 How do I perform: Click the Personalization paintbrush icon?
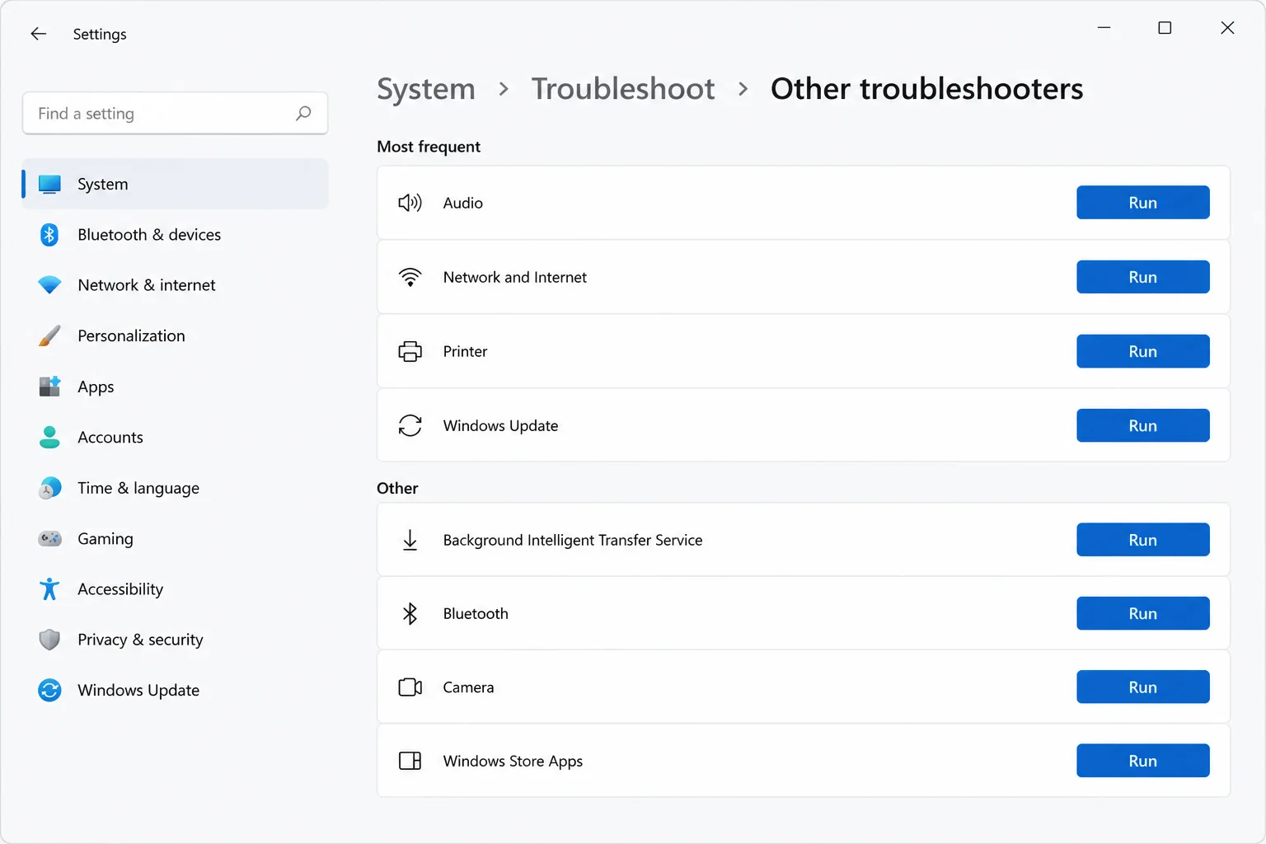pos(49,335)
